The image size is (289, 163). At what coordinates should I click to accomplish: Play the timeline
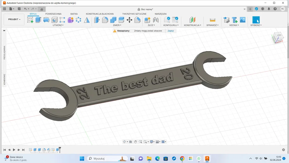14,150
